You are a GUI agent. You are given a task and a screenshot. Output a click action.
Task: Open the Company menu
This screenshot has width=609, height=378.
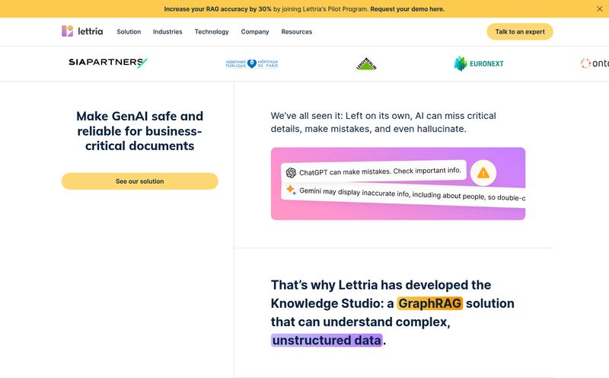click(255, 32)
